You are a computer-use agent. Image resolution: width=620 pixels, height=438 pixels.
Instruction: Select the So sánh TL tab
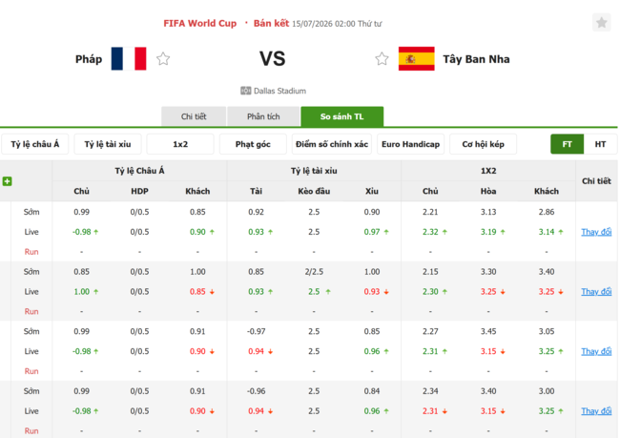[342, 116]
